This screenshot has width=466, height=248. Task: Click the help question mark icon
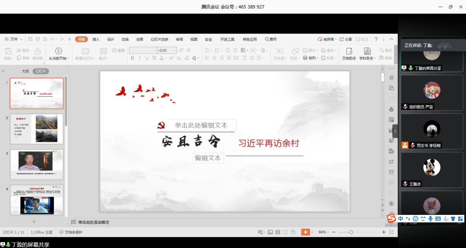click(376, 39)
